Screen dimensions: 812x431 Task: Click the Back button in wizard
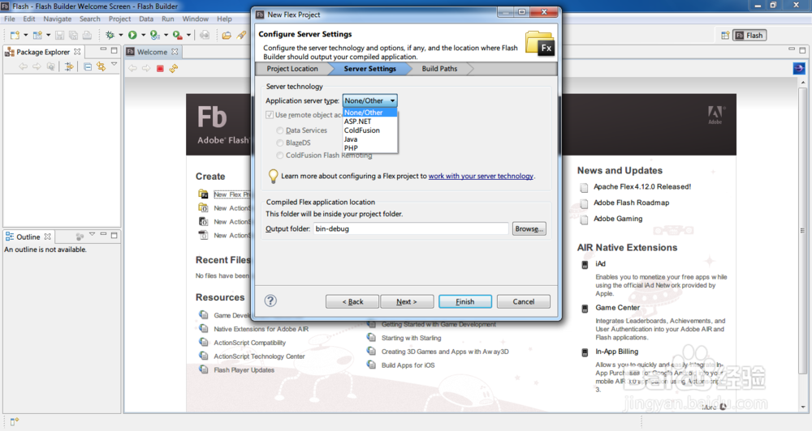[x=352, y=301]
